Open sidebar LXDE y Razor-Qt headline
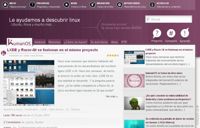 [x=169, y=51]
